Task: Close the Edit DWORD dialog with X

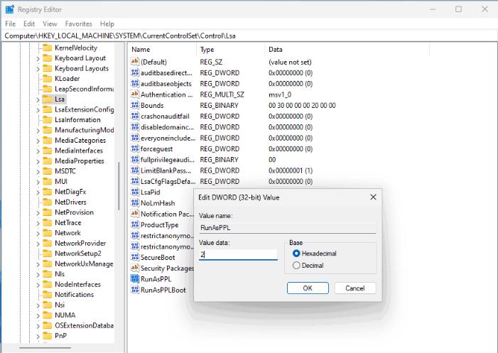Action: 372,197
